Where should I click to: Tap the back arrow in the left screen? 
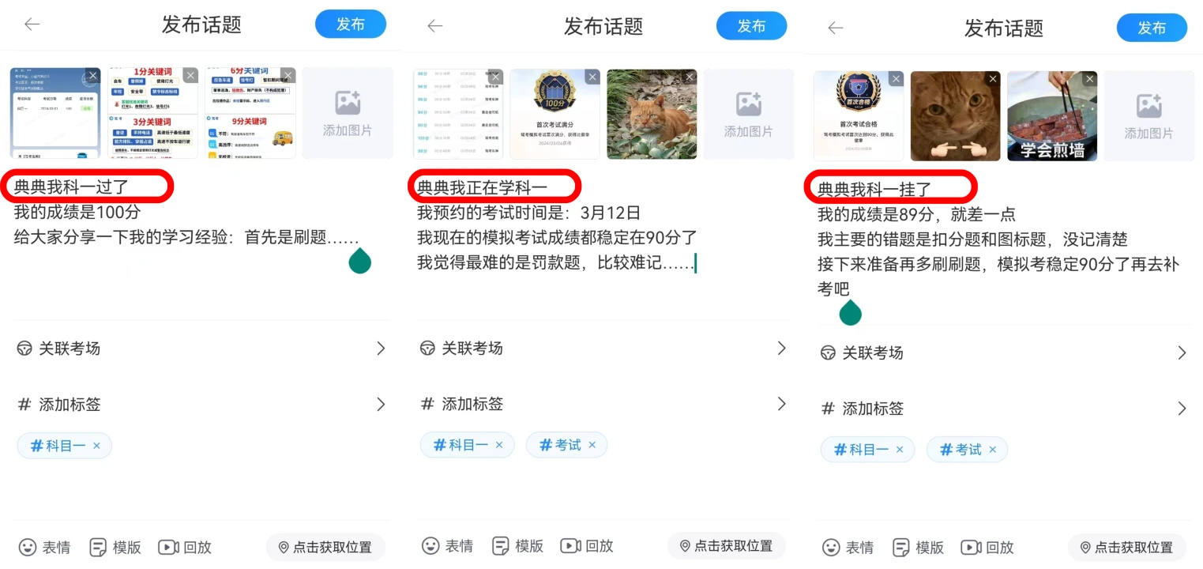click(32, 24)
